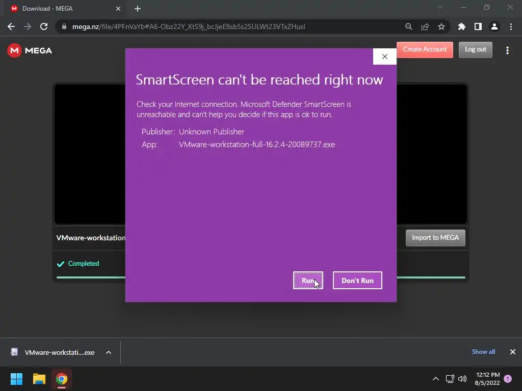522x391 pixels.
Task: Click the address bar URL
Action: (x=189, y=26)
